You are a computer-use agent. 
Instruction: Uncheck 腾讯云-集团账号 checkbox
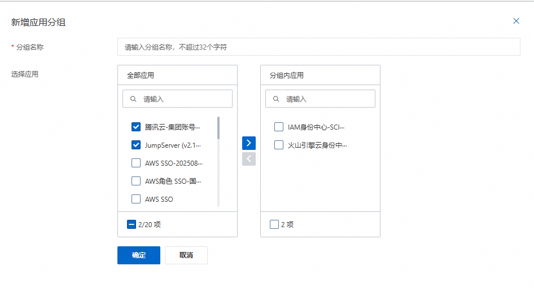click(x=136, y=127)
